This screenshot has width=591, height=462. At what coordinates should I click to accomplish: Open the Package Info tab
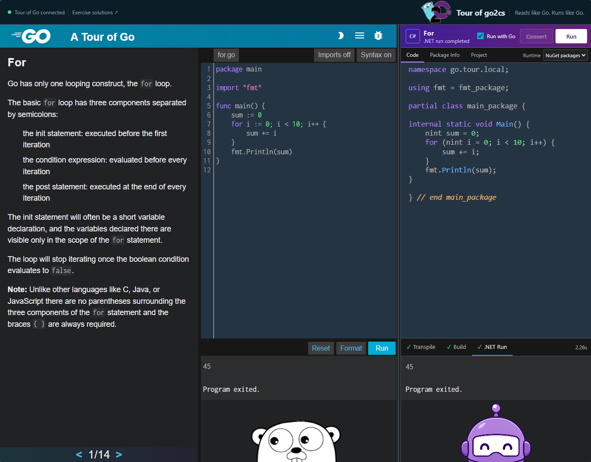(x=445, y=55)
